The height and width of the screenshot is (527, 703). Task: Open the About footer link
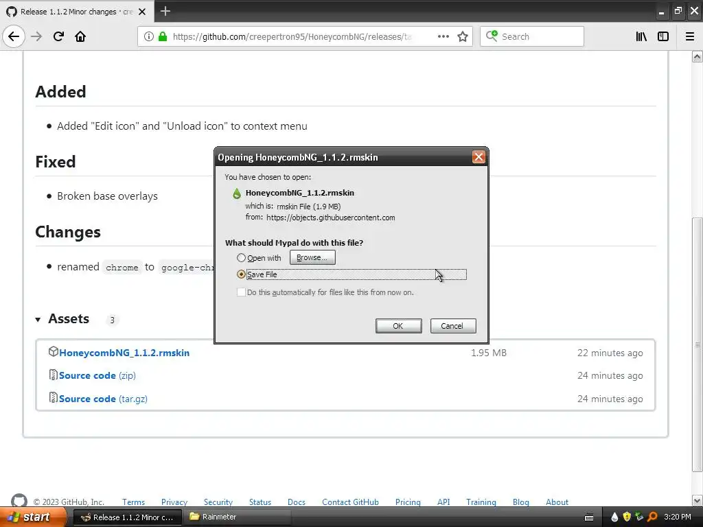(557, 502)
